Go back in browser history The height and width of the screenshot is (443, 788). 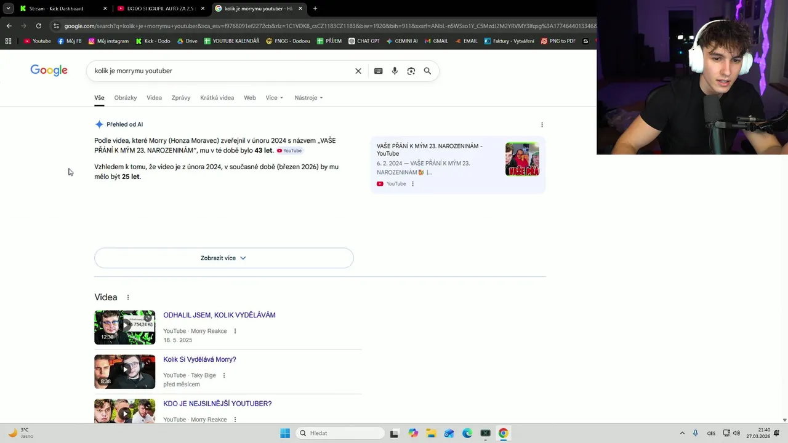pyautogui.click(x=9, y=26)
